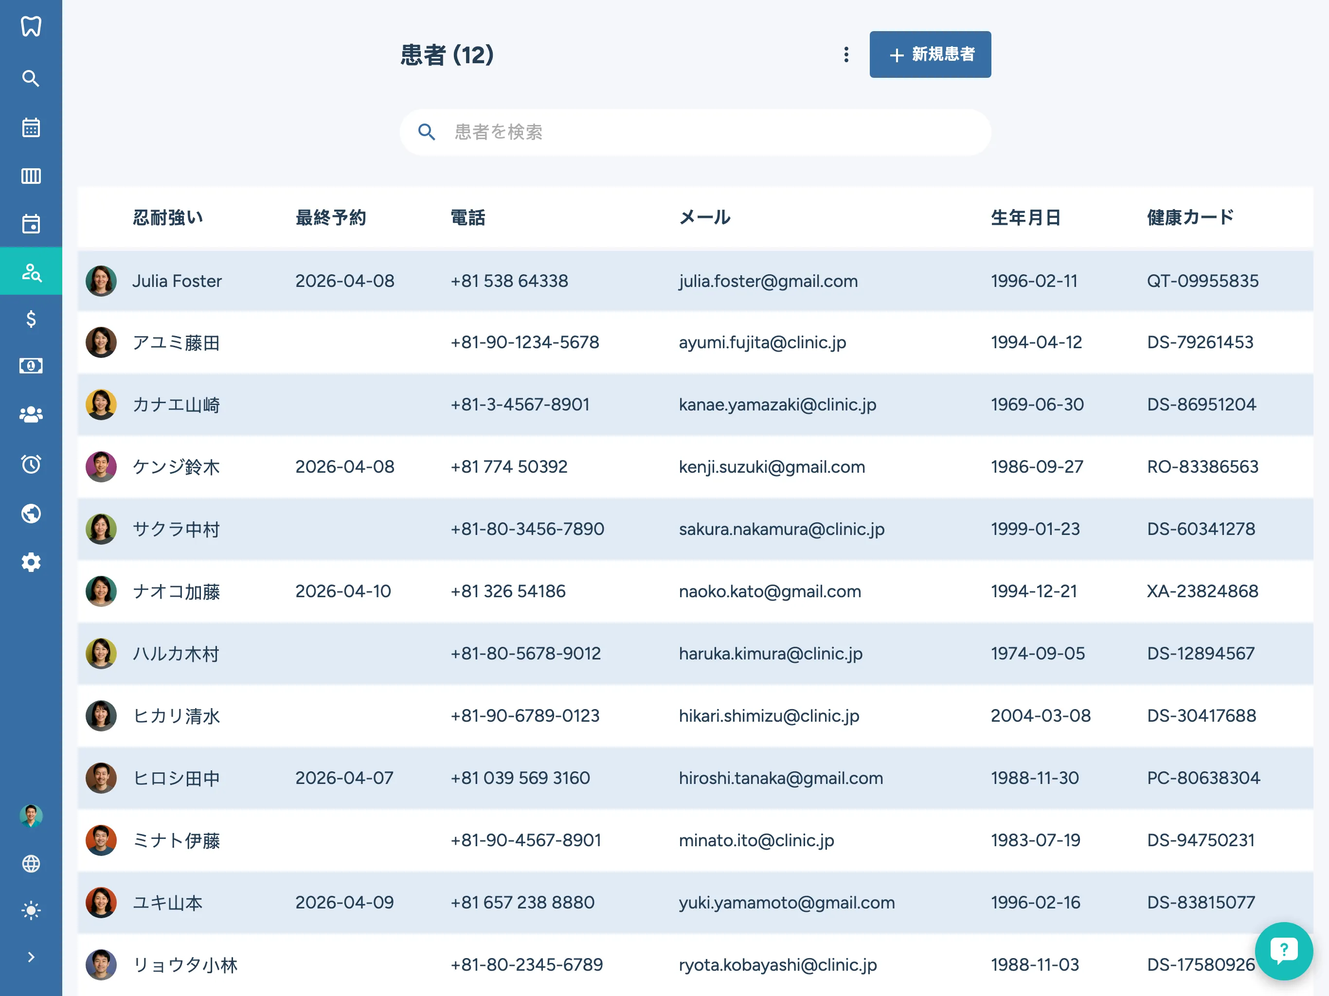Sort by 最終予約 column header
Viewport: 1329px width, 996px height.
330,217
